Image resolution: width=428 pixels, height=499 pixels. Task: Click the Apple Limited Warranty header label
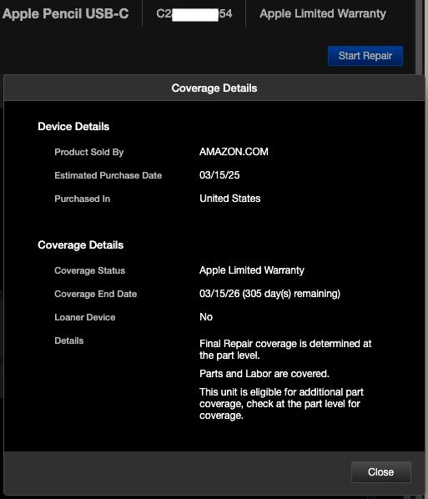click(x=323, y=13)
